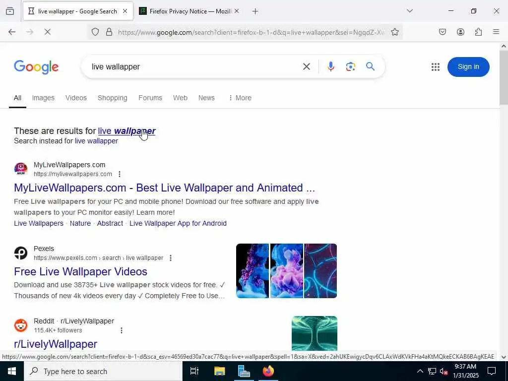This screenshot has height=381, width=508.
Task: Click the Pexels site favicon
Action: (21, 253)
